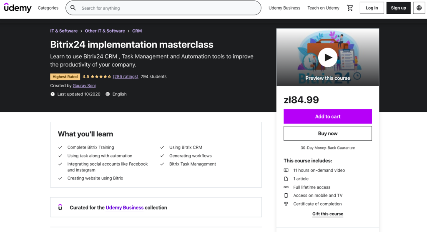Click the star rating icons
This screenshot has height=232, width=427.
[x=101, y=77]
